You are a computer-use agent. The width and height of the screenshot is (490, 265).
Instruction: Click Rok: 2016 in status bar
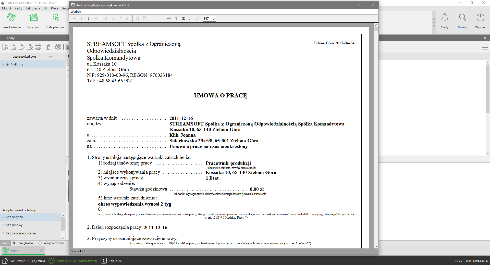coord(115,261)
